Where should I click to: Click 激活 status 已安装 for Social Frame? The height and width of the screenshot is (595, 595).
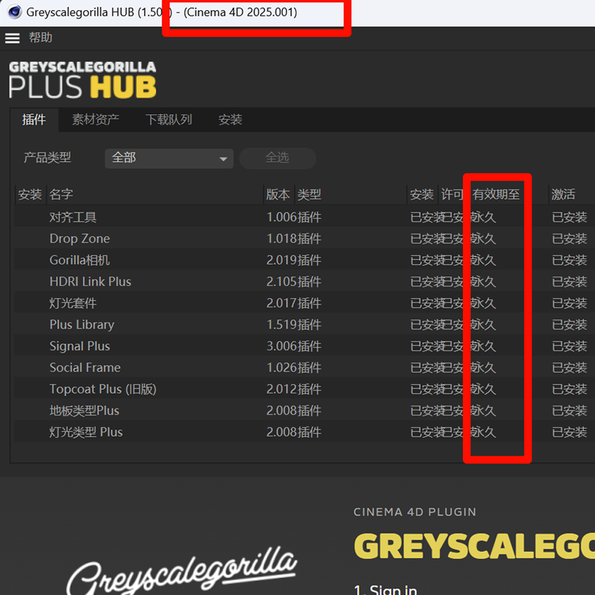point(569,367)
